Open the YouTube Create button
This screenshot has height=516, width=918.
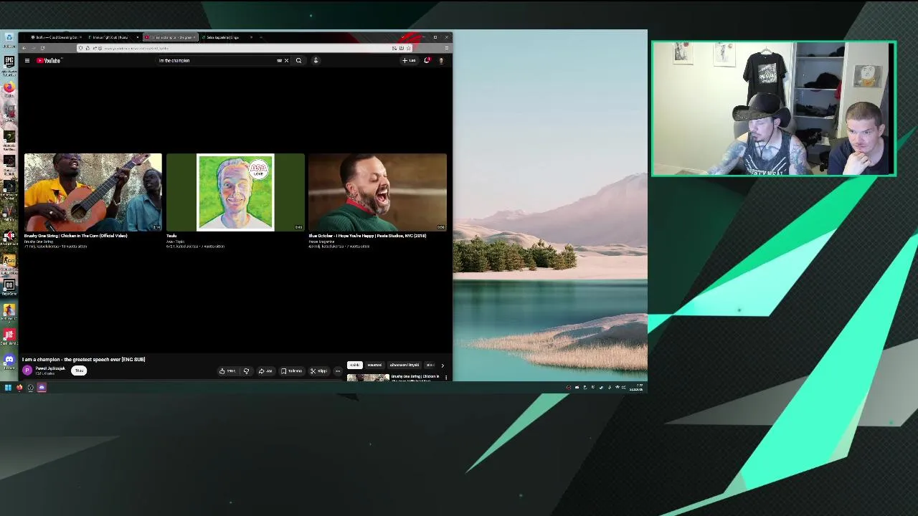[x=409, y=61]
